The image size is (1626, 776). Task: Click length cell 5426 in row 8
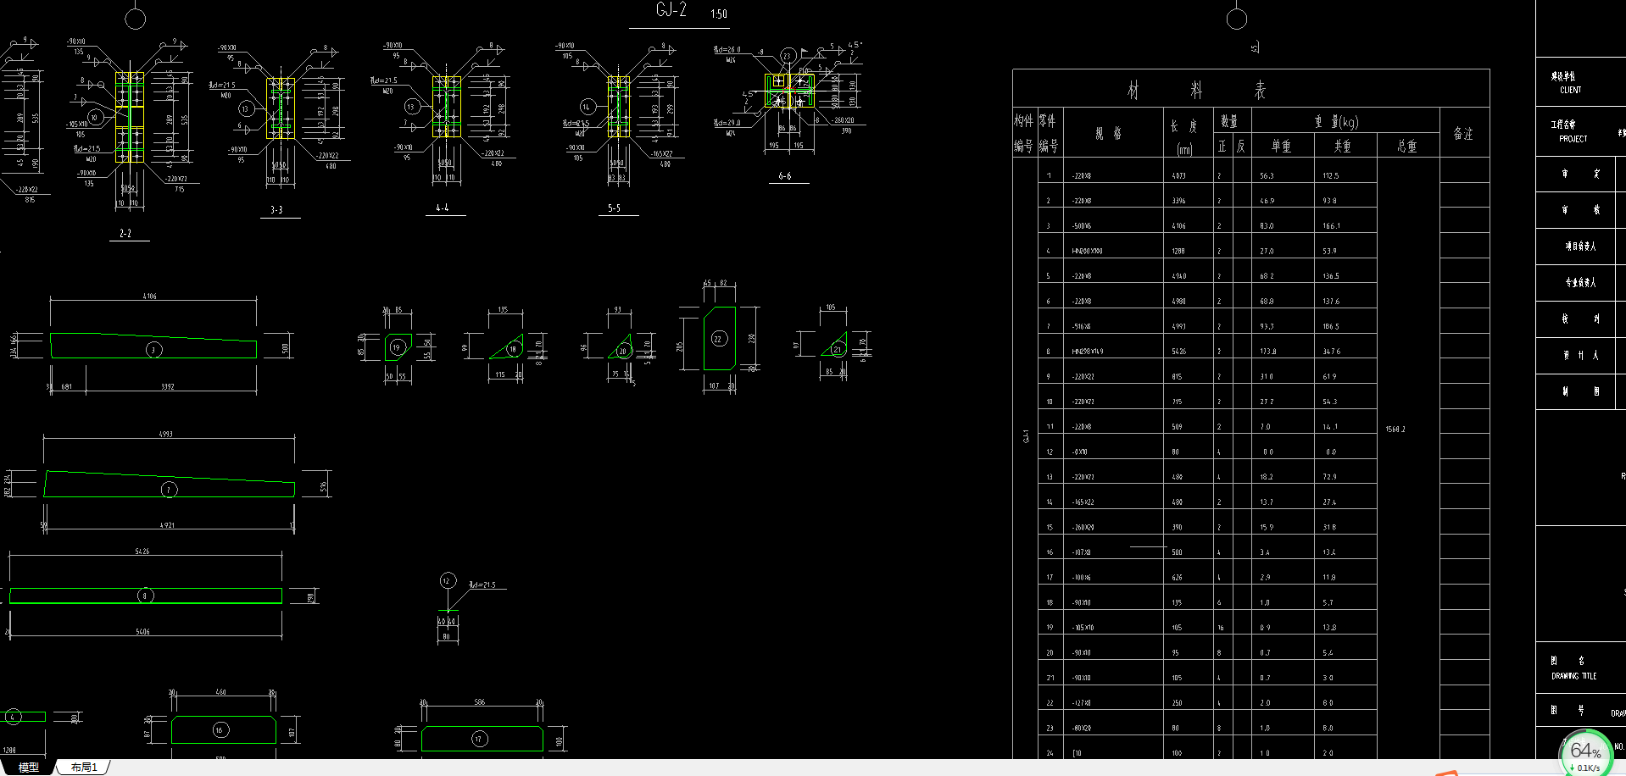point(1178,352)
